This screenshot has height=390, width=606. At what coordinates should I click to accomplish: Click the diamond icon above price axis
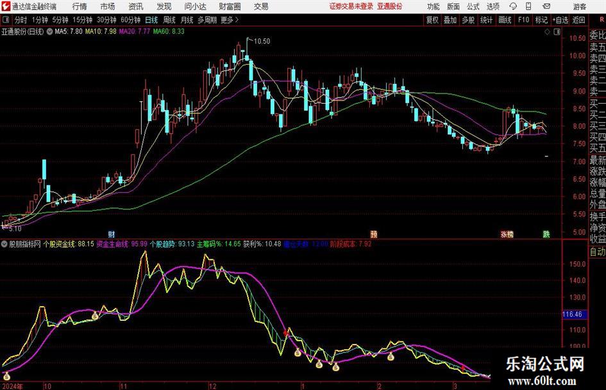coord(547,32)
